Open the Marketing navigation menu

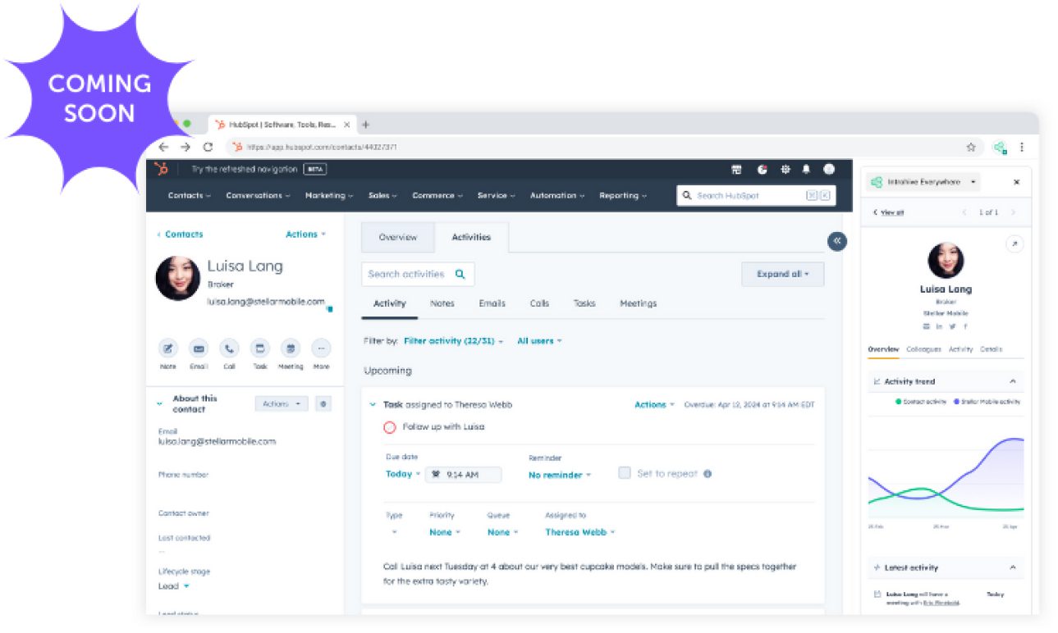pos(328,196)
